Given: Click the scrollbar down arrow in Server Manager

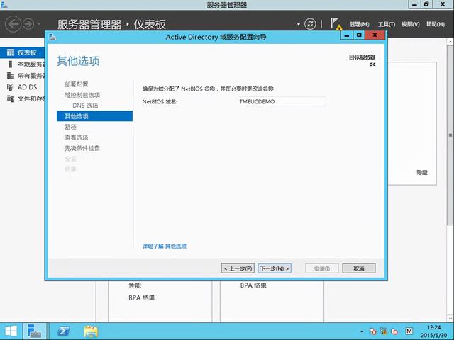Looking at the screenshot, I should (x=450, y=319).
